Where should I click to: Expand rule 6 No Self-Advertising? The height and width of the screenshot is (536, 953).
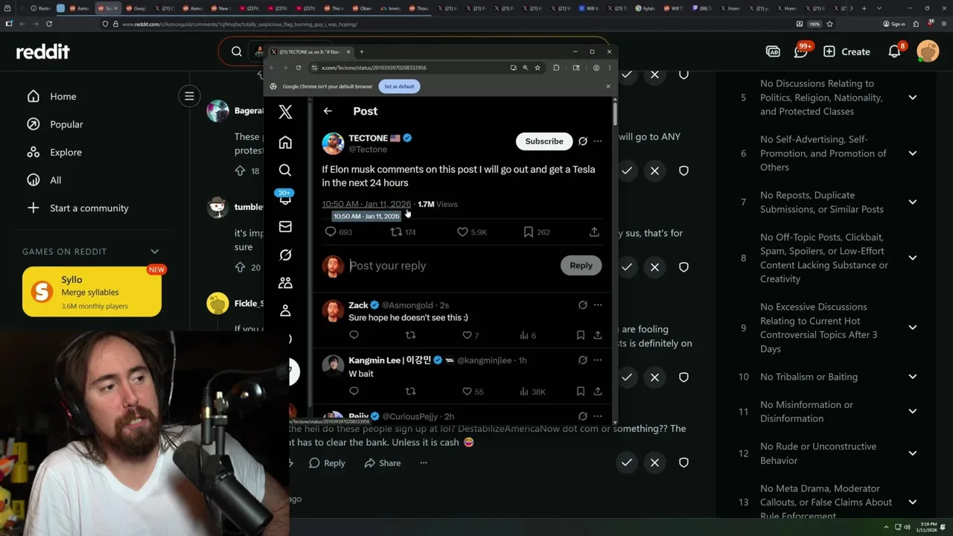pos(912,153)
